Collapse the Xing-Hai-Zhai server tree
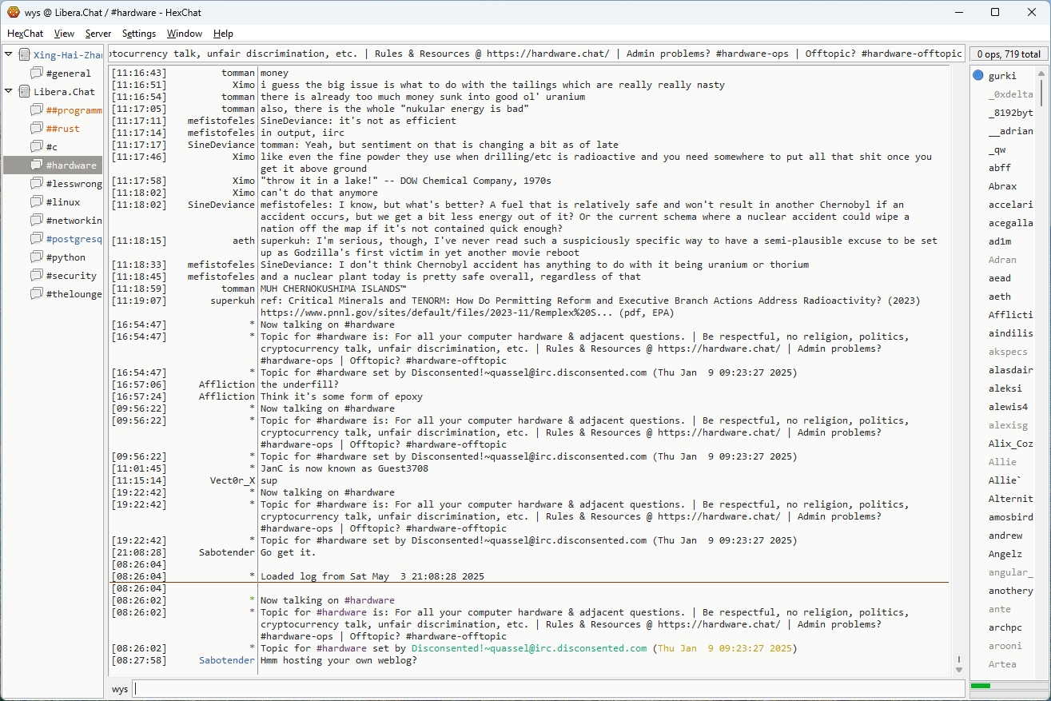The width and height of the screenshot is (1051, 701). coord(9,54)
